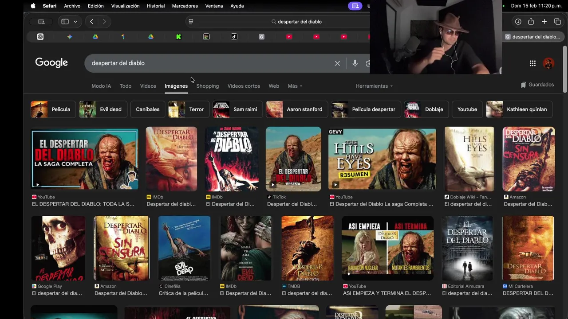The height and width of the screenshot is (319, 568).
Task: Select the Imágenes tab
Action: click(176, 86)
